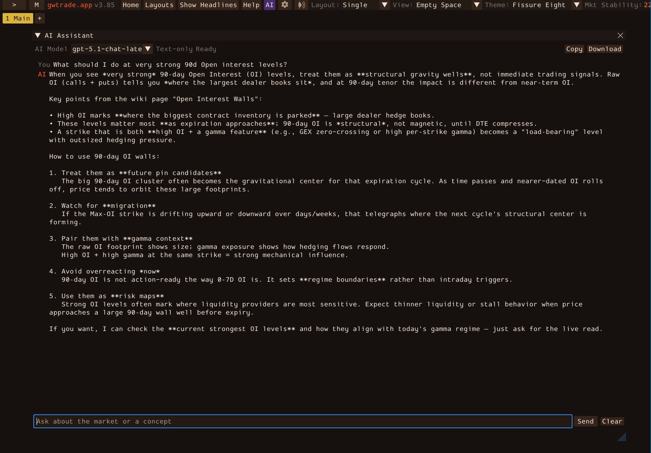The height and width of the screenshot is (453, 651).
Task: Click the panel resize corner grip
Action: 622,437
